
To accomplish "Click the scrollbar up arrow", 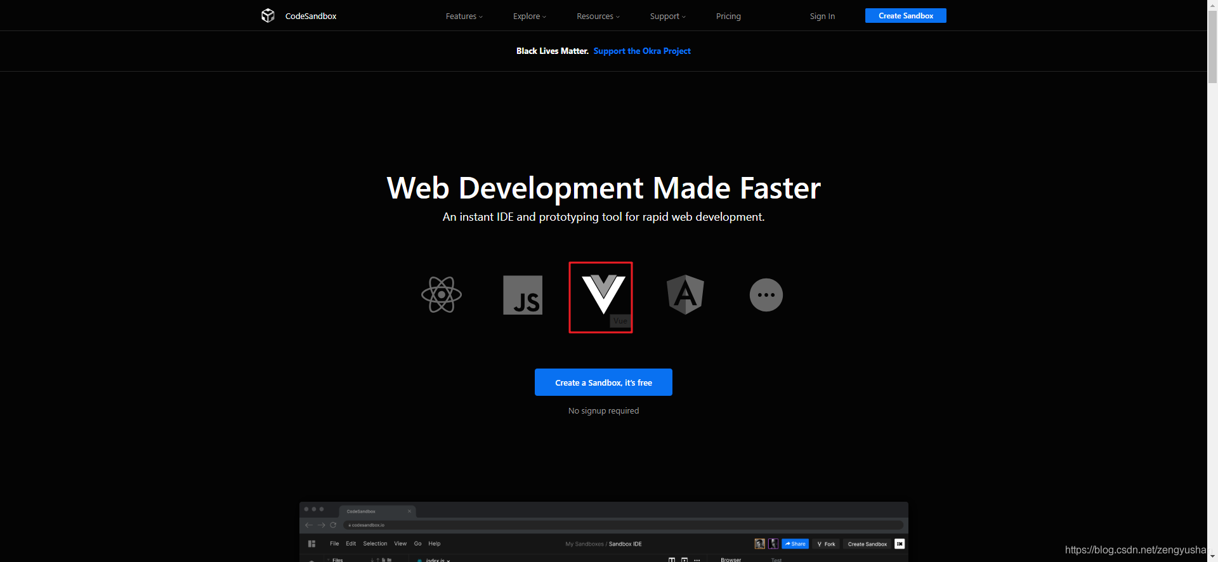I will tap(1212, 4).
